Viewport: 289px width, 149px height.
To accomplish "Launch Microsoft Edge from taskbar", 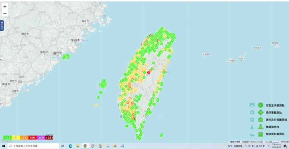I will 70,146.
